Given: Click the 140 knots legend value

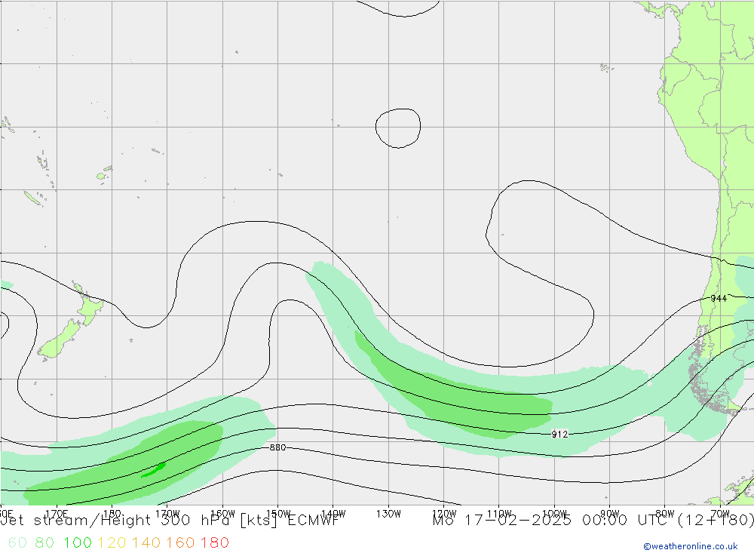Looking at the screenshot, I should click(146, 542).
